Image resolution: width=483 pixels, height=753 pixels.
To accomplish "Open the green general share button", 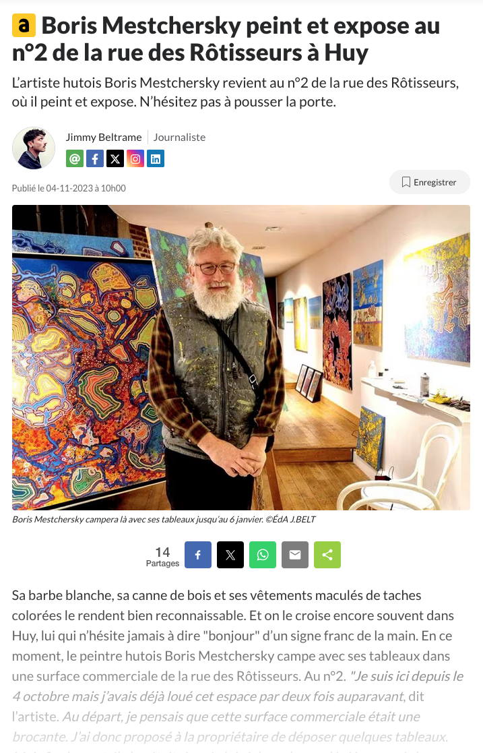I will (327, 555).
